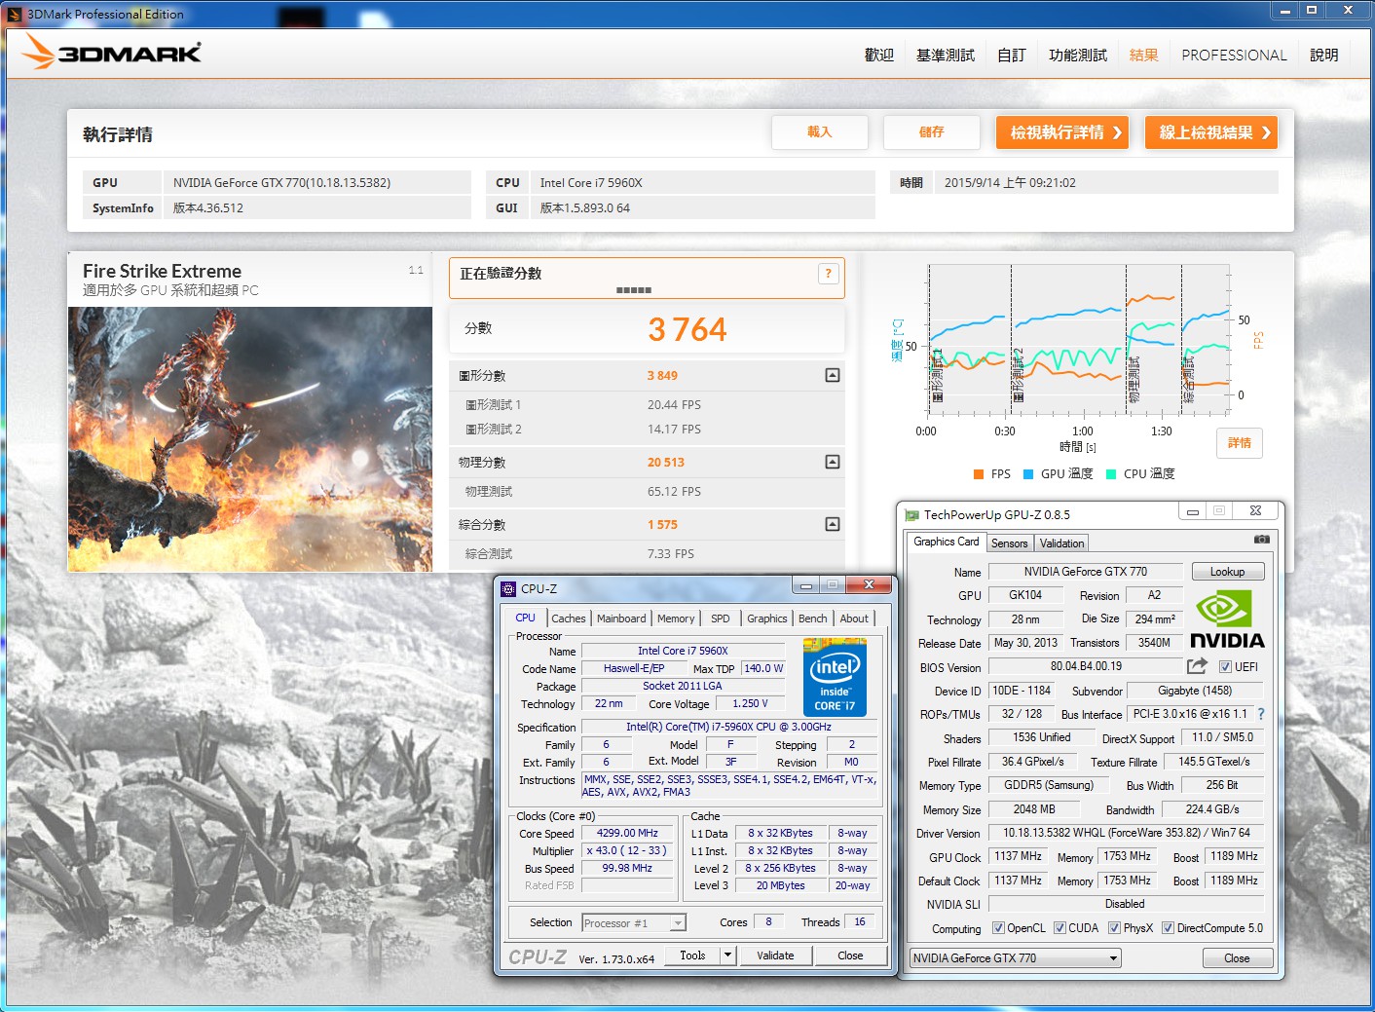
Task: Click the CPU-Z Core Speed value 4299.00 MHz
Action: pos(627,834)
